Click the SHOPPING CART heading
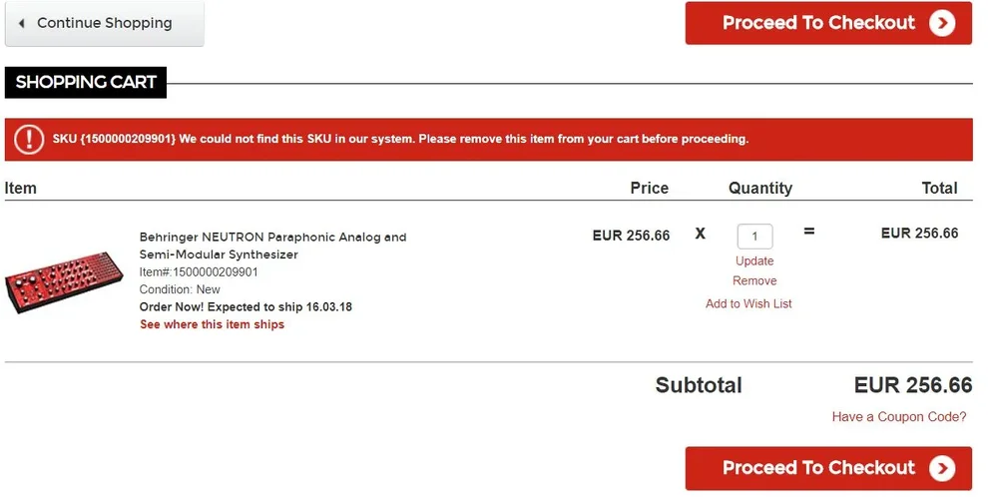Screen dimensions: 988x499 pos(86,83)
